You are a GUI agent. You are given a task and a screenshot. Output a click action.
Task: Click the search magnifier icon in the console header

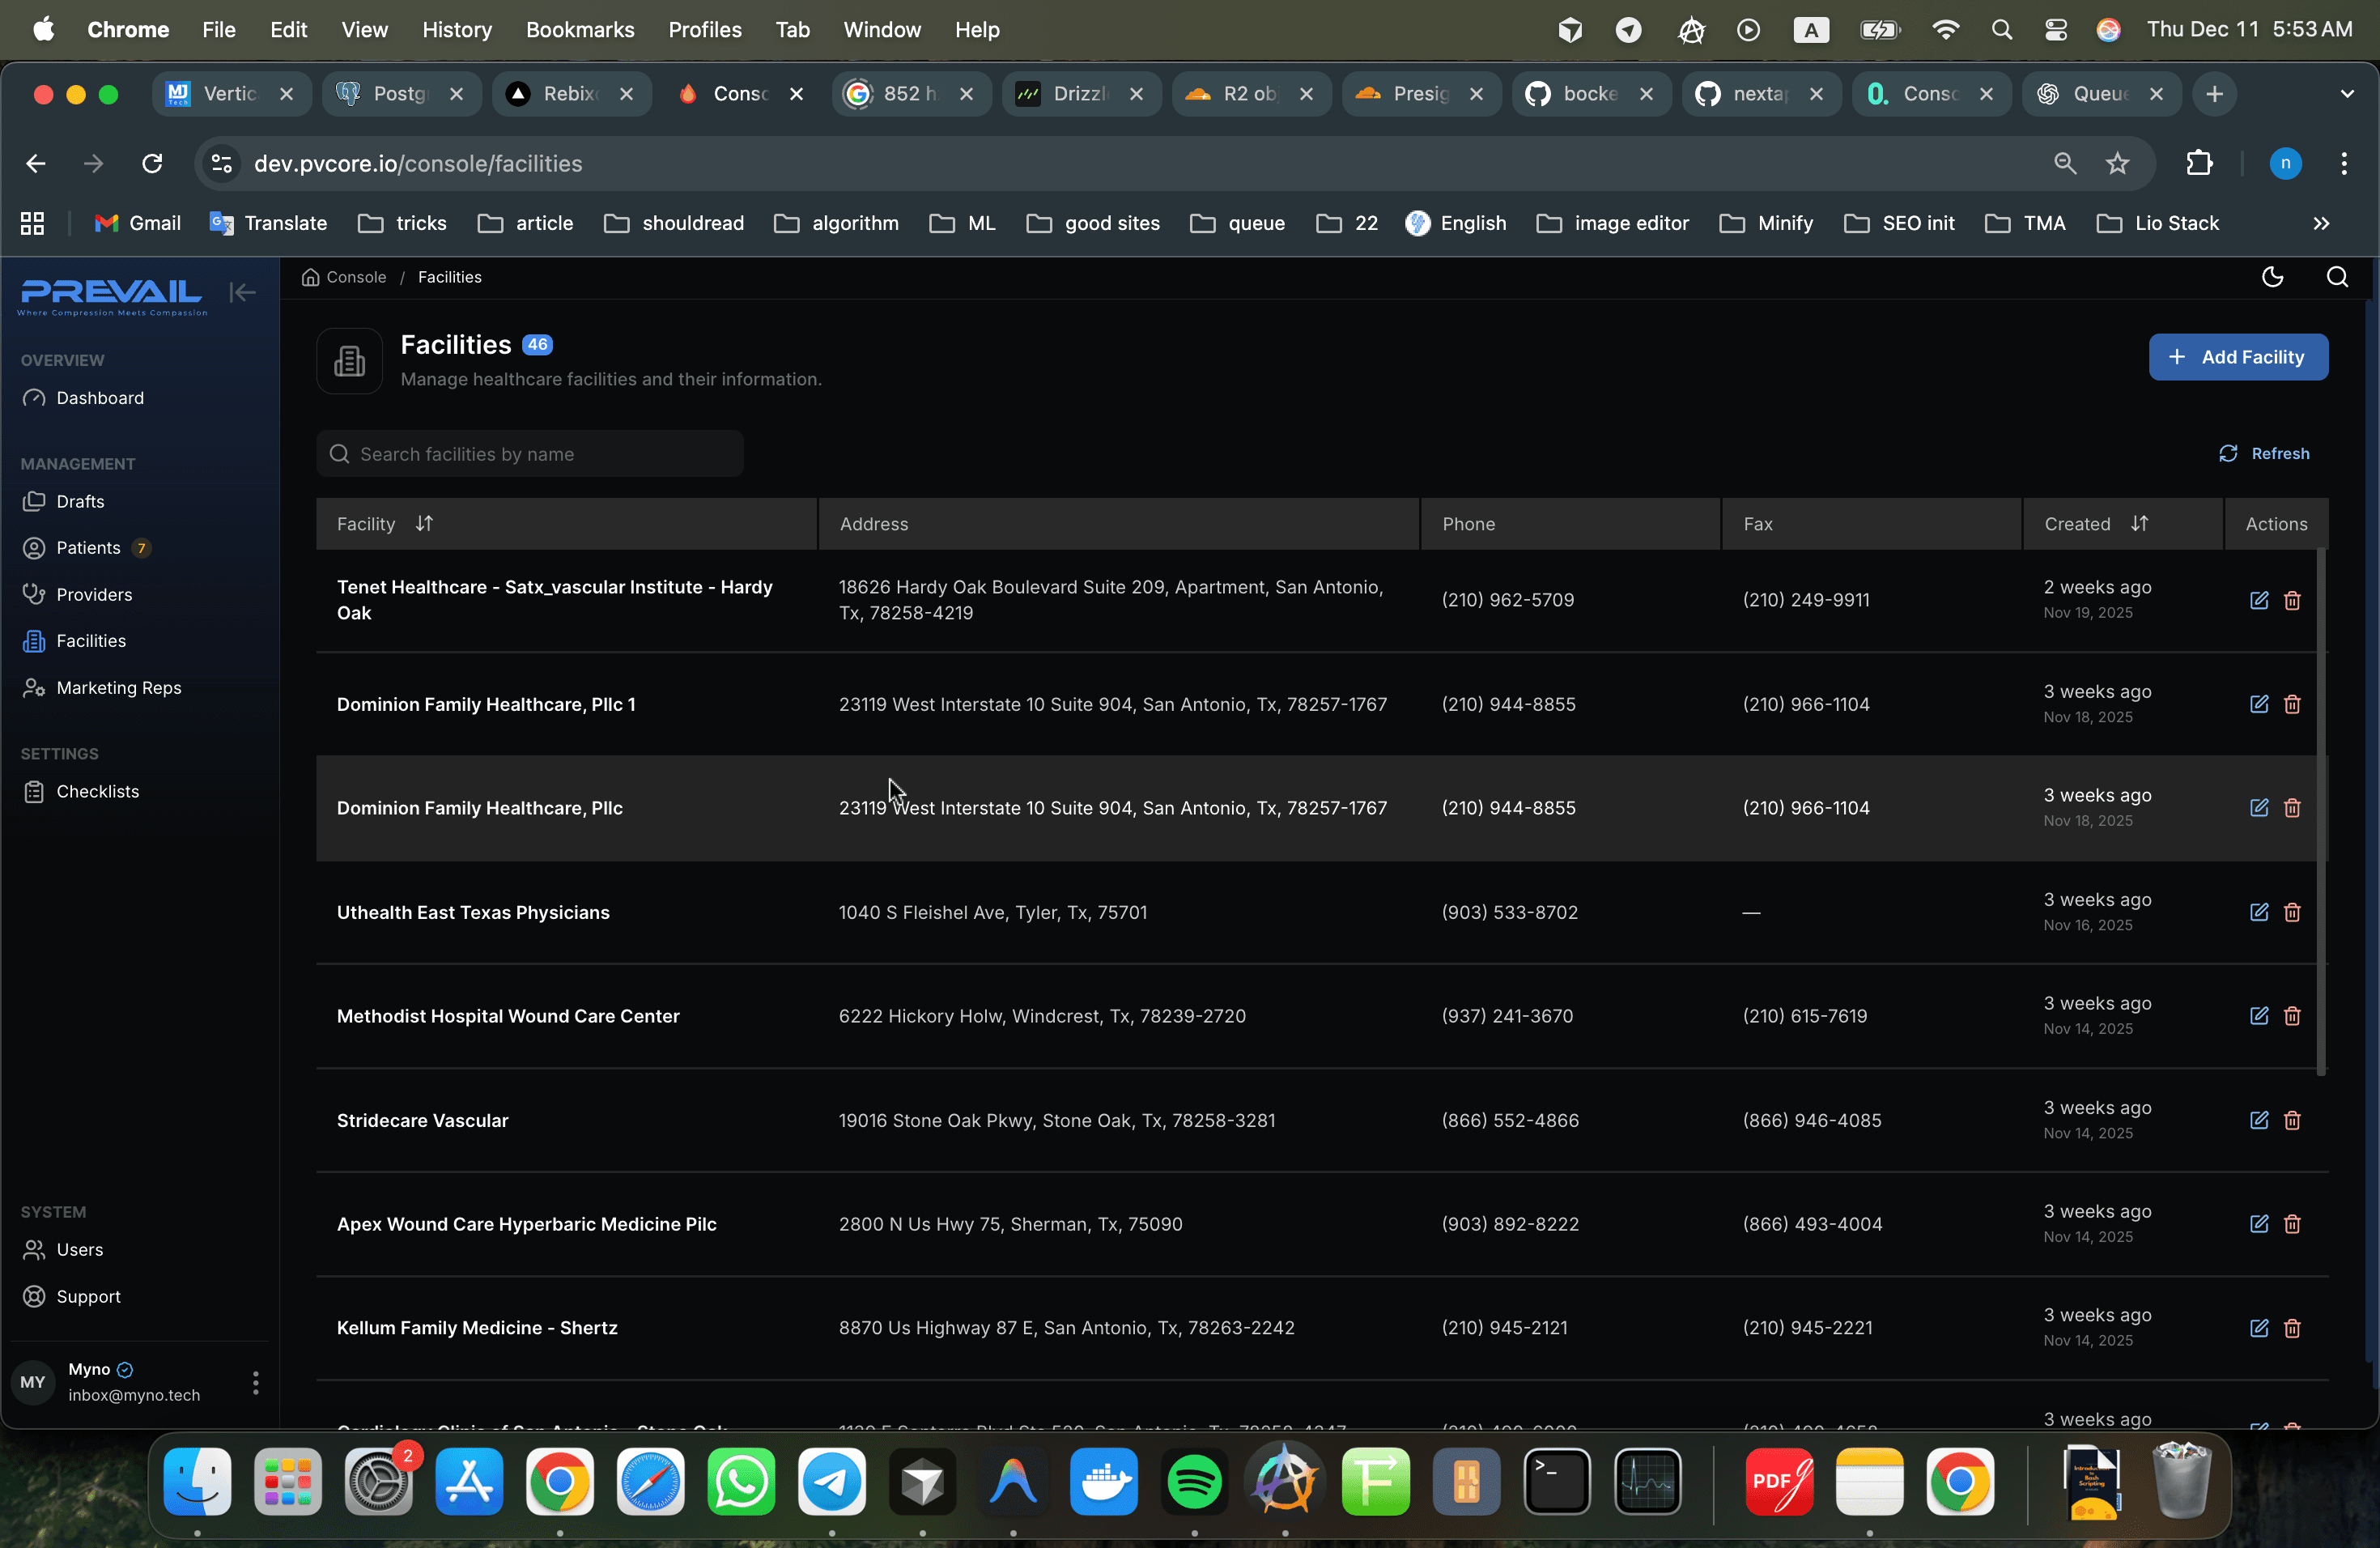click(2337, 277)
